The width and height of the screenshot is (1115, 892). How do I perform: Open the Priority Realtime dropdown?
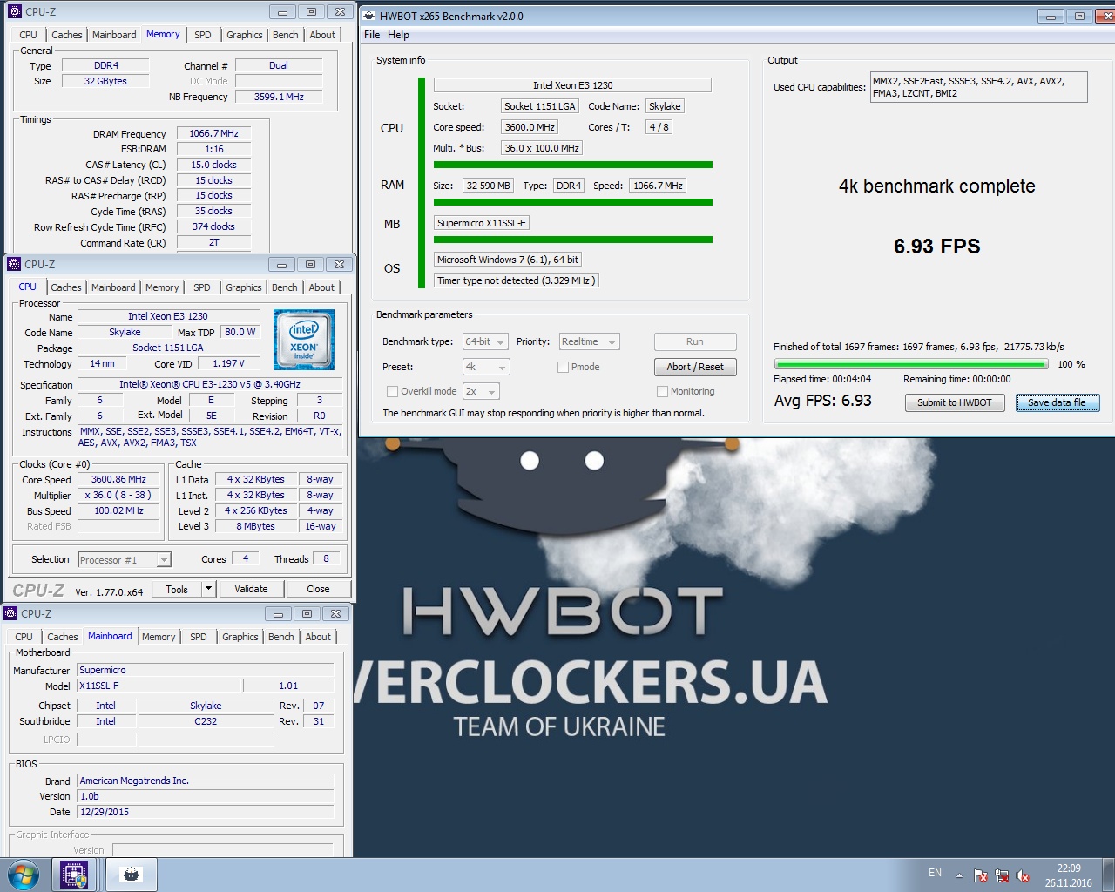pyautogui.click(x=589, y=341)
